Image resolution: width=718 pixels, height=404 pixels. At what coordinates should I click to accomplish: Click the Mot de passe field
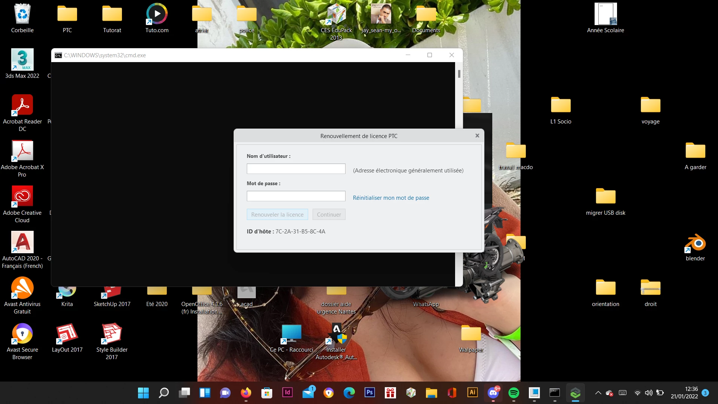pyautogui.click(x=296, y=196)
